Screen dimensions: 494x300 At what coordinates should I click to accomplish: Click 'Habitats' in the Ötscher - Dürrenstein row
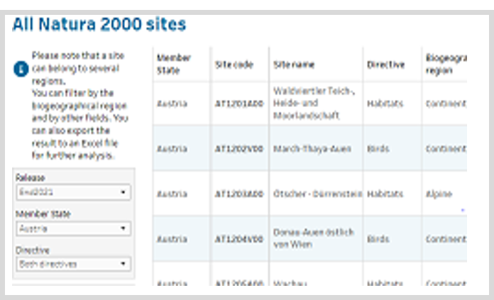tap(385, 194)
